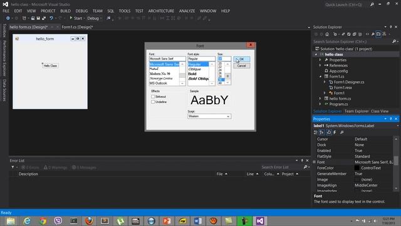Toggle Preview Selected Items in Solution Explorer
The width and height of the screenshot is (401, 226).
coord(378,34)
